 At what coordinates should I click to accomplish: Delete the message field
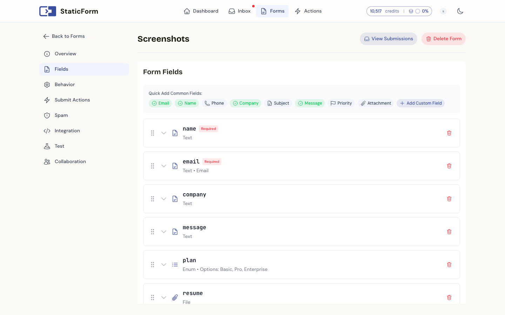click(x=449, y=232)
